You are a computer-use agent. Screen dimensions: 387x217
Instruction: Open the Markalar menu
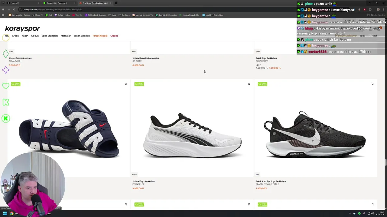[x=66, y=36]
